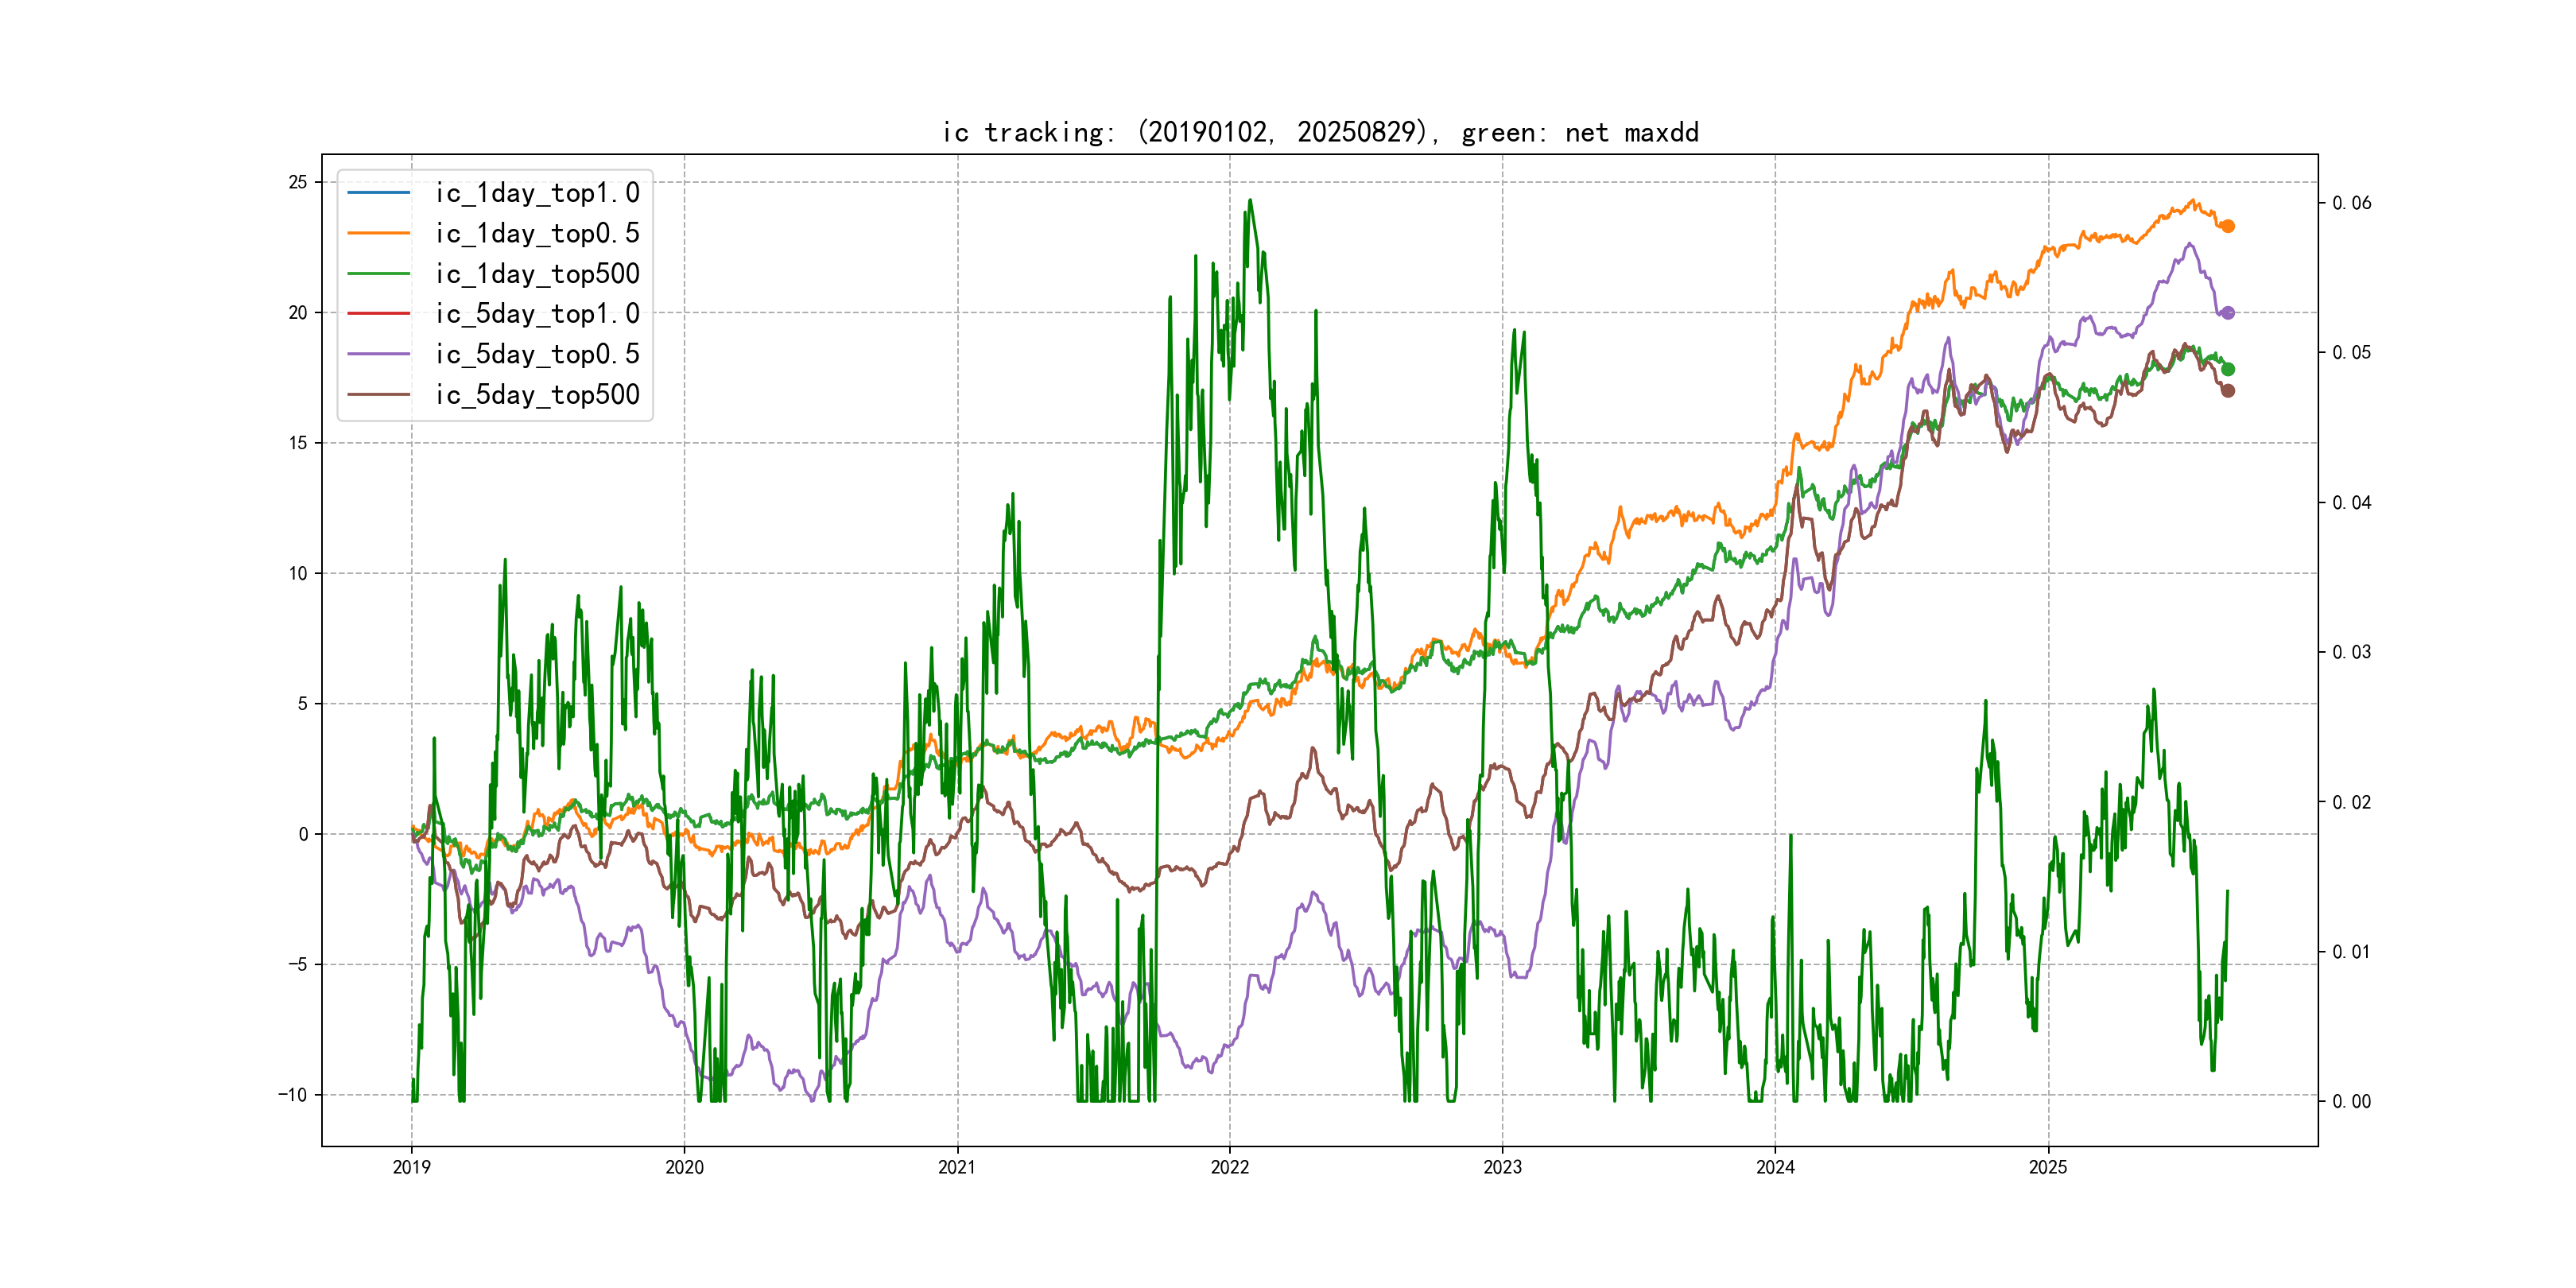Click the orange line swatch in legend
Viewport: 2576px width, 1288px height.
coord(379,233)
